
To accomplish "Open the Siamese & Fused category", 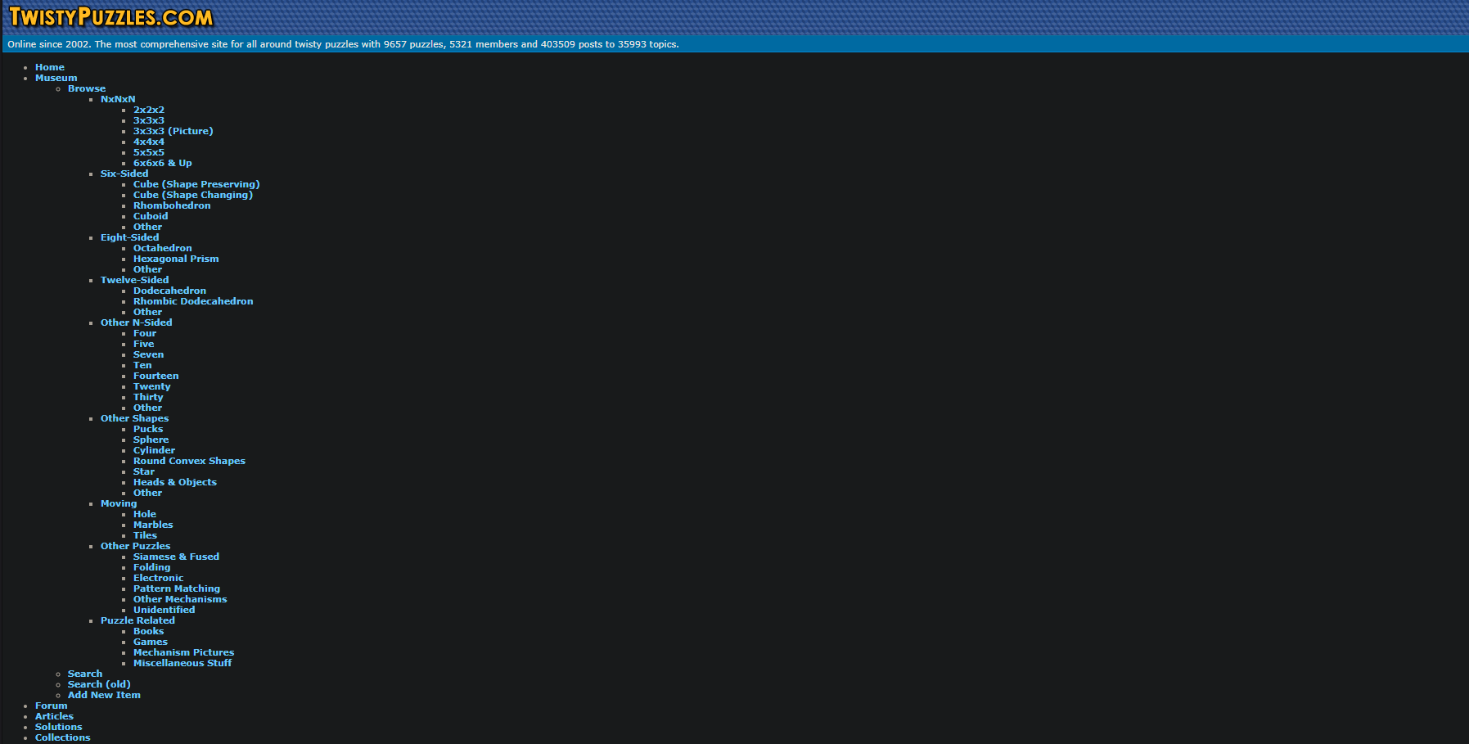I will click(176, 556).
